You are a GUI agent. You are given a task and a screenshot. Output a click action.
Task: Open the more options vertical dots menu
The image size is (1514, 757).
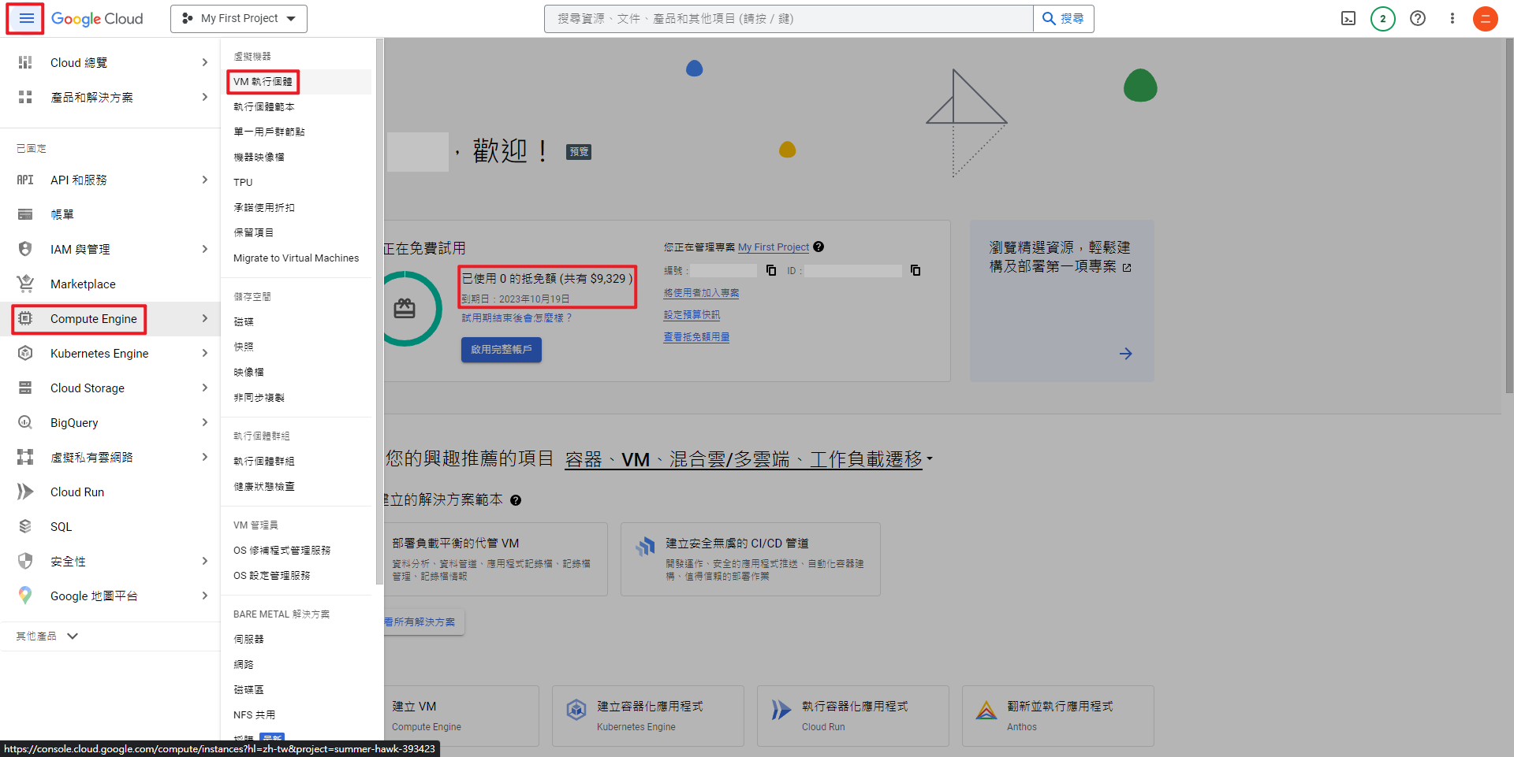click(x=1452, y=18)
